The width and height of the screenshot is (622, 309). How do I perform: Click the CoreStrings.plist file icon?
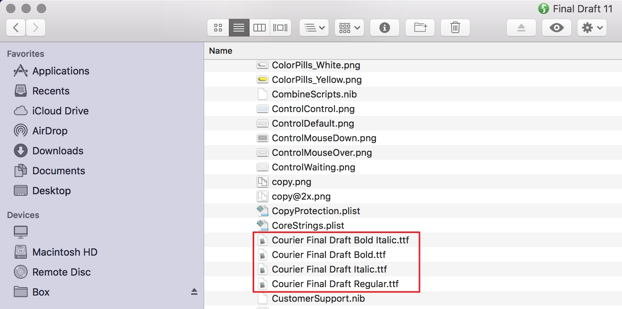coord(263,225)
